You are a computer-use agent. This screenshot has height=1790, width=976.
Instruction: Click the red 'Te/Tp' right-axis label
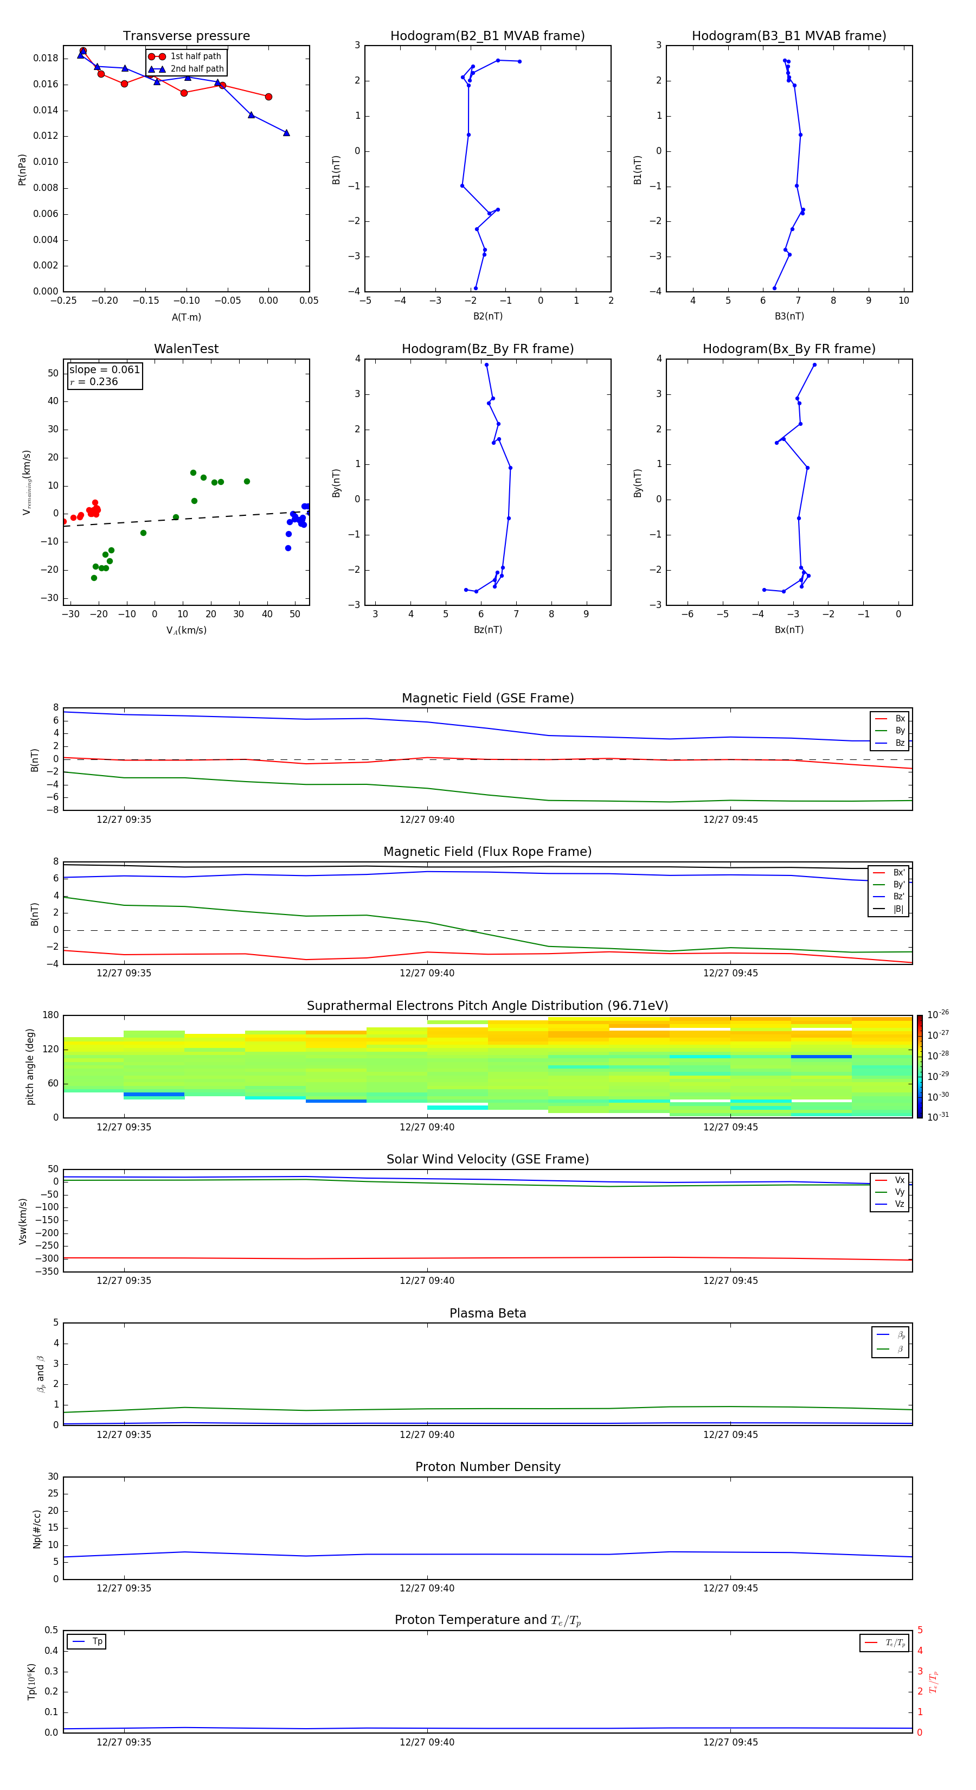pos(934,1682)
